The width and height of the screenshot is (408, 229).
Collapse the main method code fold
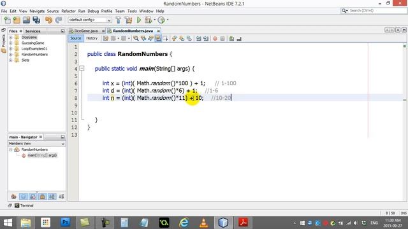(82, 69)
